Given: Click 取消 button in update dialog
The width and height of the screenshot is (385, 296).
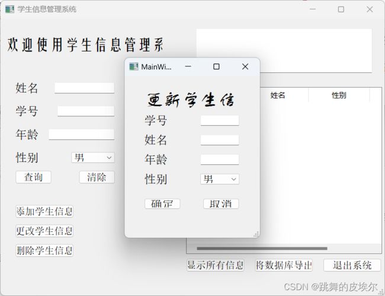Looking at the screenshot, I should click(221, 204).
